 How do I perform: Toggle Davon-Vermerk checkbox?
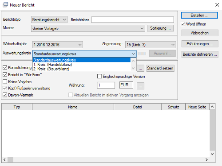5,95
